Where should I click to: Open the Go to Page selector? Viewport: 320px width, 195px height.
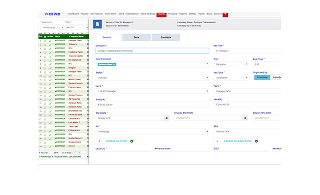coord(76,153)
